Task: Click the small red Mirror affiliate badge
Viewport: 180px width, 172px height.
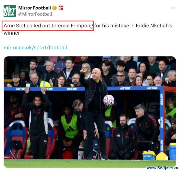Action: [x=61, y=8]
